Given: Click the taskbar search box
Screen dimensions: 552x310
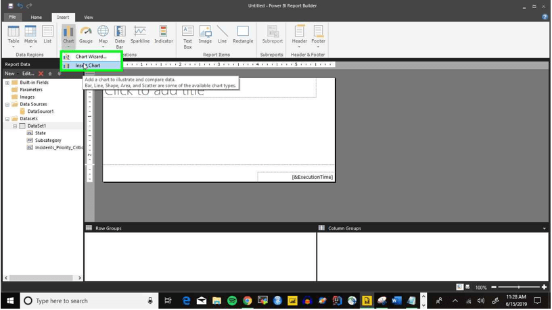Looking at the screenshot, I should click(89, 301).
